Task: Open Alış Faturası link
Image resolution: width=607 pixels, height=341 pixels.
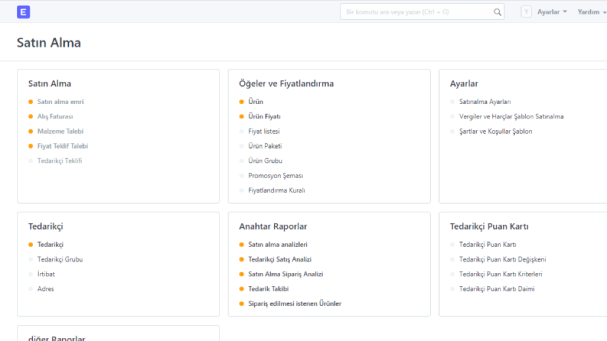Action: tap(55, 116)
